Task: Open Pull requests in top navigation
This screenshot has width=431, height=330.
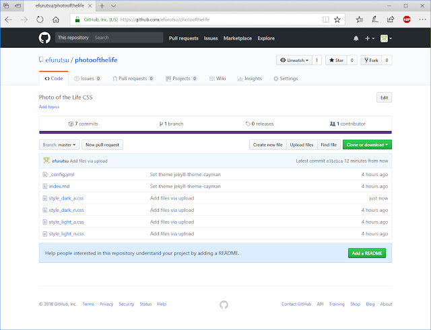Action: [184, 38]
